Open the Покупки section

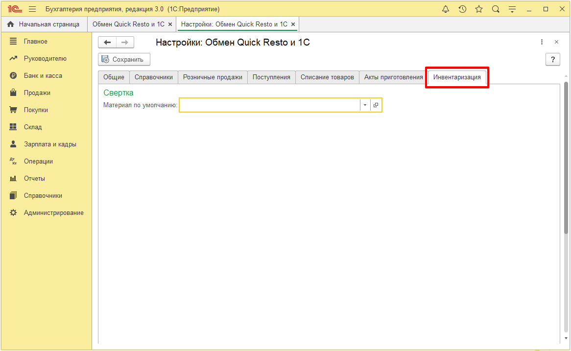coord(36,110)
